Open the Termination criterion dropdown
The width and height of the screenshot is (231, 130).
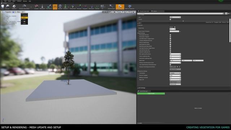tap(175, 73)
